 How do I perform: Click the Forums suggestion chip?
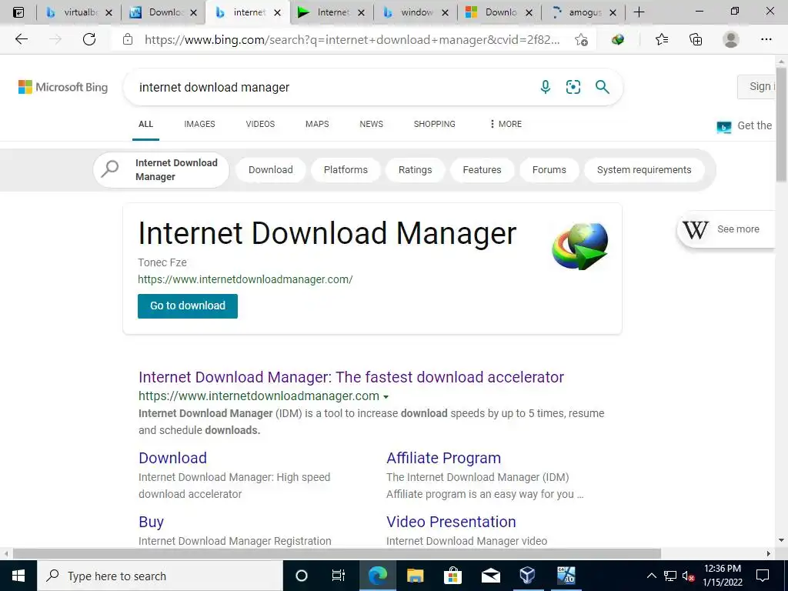549,170
